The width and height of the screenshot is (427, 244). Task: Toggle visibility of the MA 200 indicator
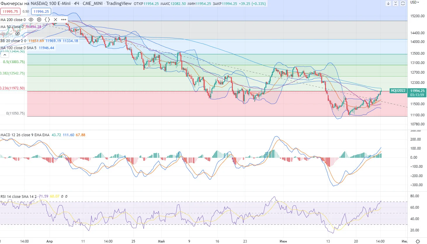click(x=31, y=20)
